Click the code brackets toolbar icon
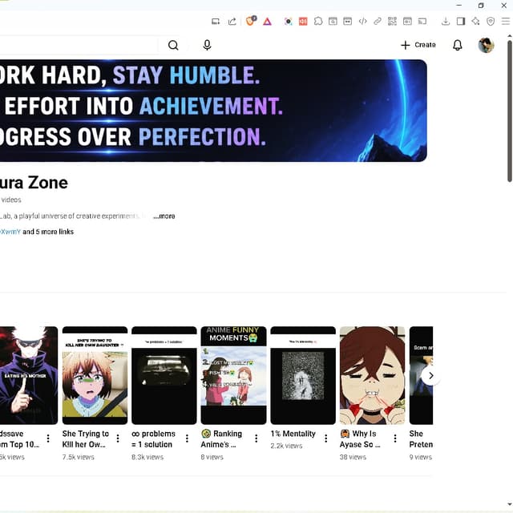This screenshot has height=513, width=513. tap(362, 22)
